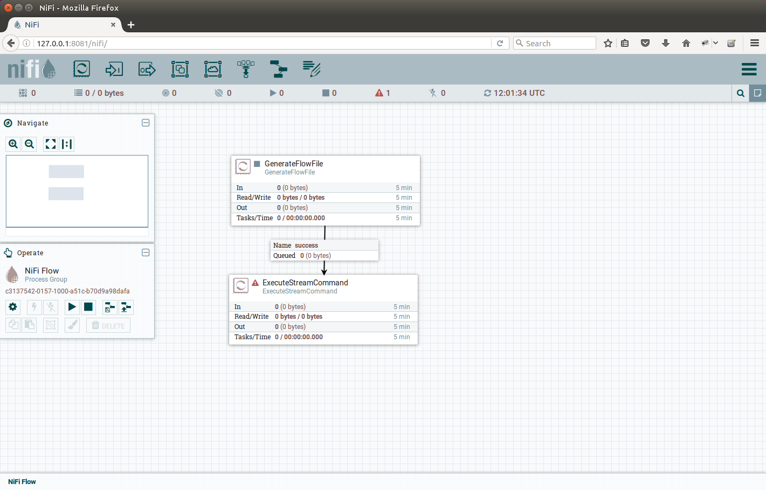Collapse the Operate panel
This screenshot has width=766, height=490.
pyautogui.click(x=146, y=253)
